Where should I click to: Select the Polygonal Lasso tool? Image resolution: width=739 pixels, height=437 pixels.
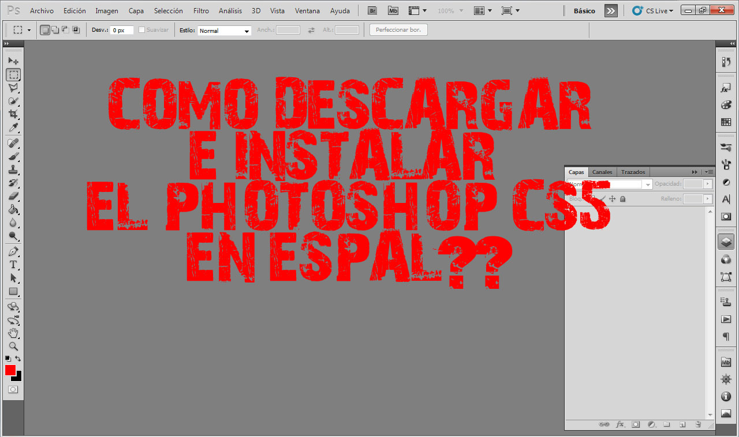(13, 88)
